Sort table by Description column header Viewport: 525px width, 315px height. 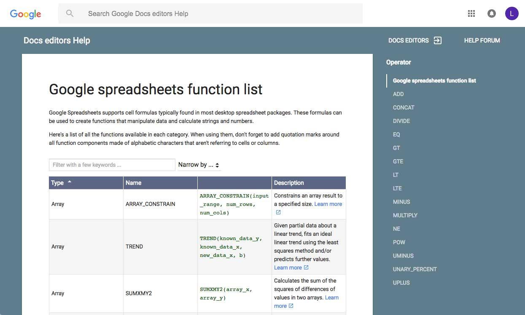coord(289,183)
